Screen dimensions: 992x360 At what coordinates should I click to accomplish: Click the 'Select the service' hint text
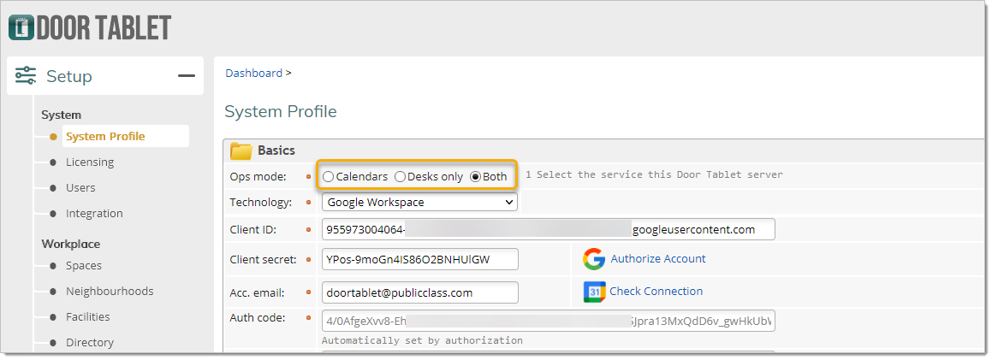coord(654,174)
